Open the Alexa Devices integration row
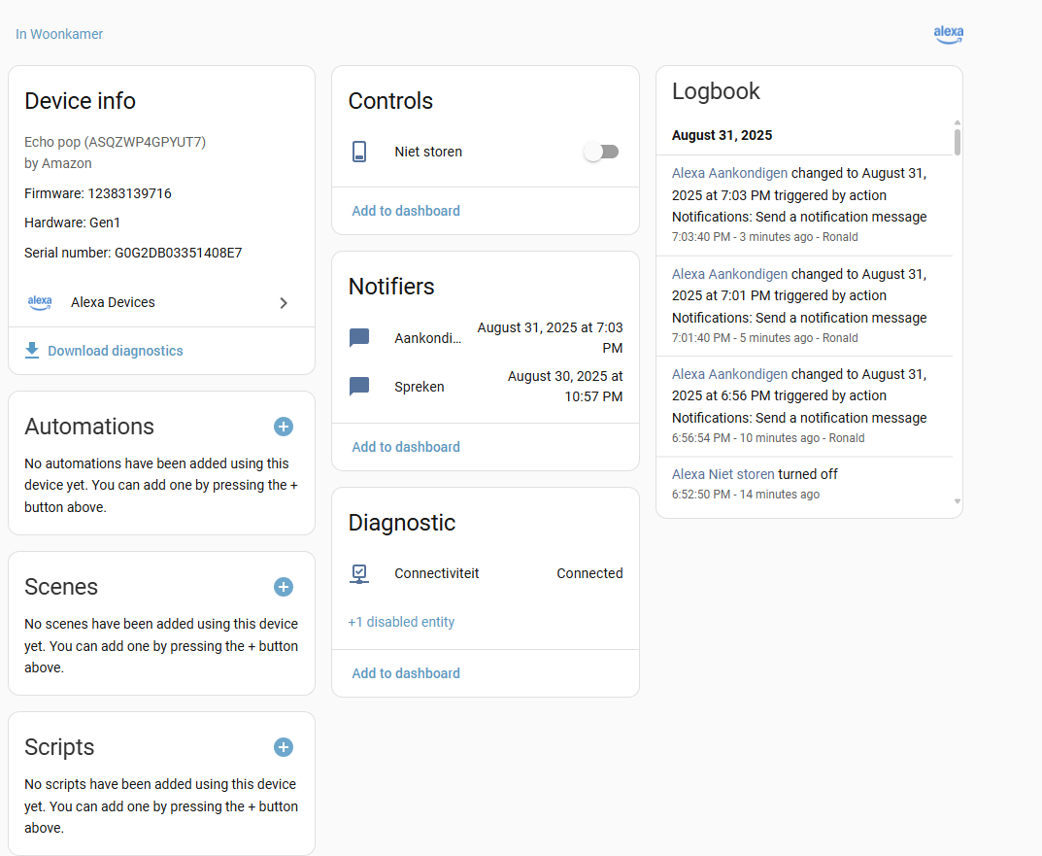The height and width of the screenshot is (856, 1042). tap(161, 302)
